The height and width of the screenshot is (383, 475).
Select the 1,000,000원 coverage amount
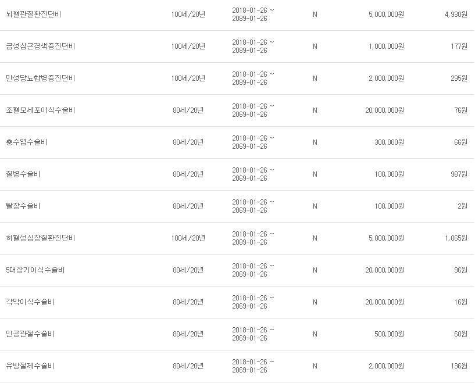[x=386, y=46]
